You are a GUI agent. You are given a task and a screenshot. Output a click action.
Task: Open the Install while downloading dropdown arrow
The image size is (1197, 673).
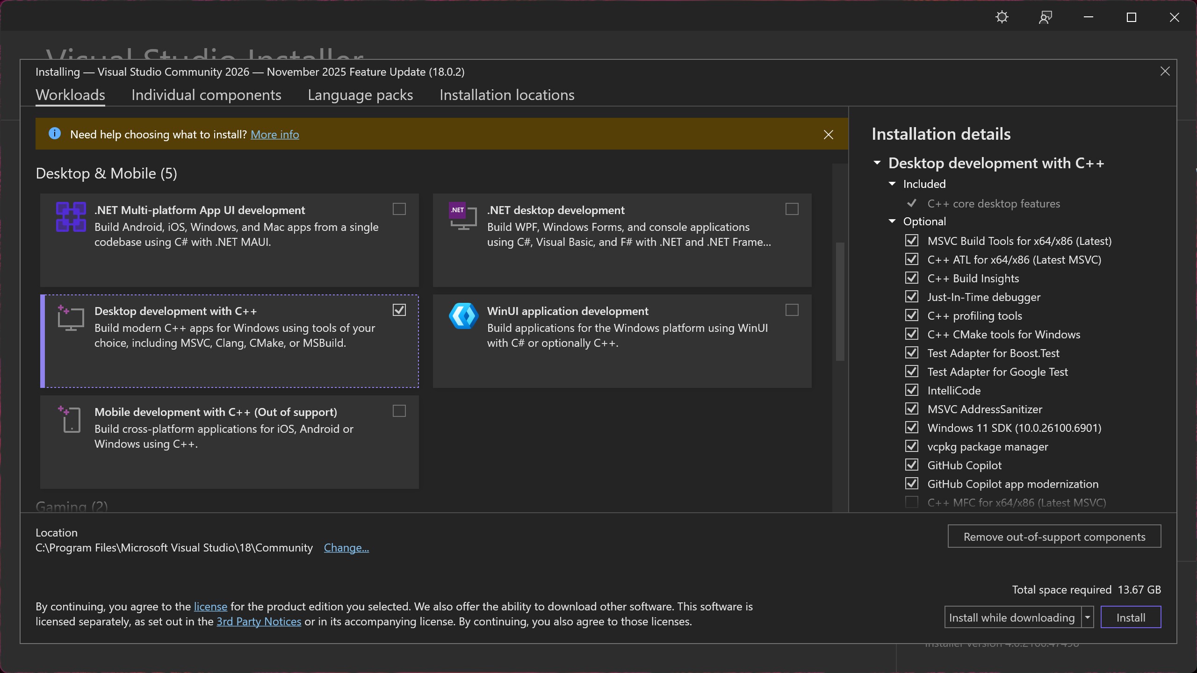[1088, 617]
